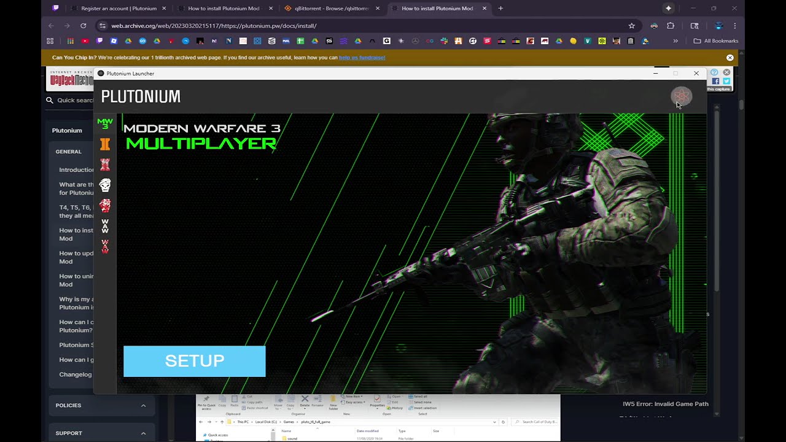Click Select all in the Explorer ribbon

[x=418, y=397]
